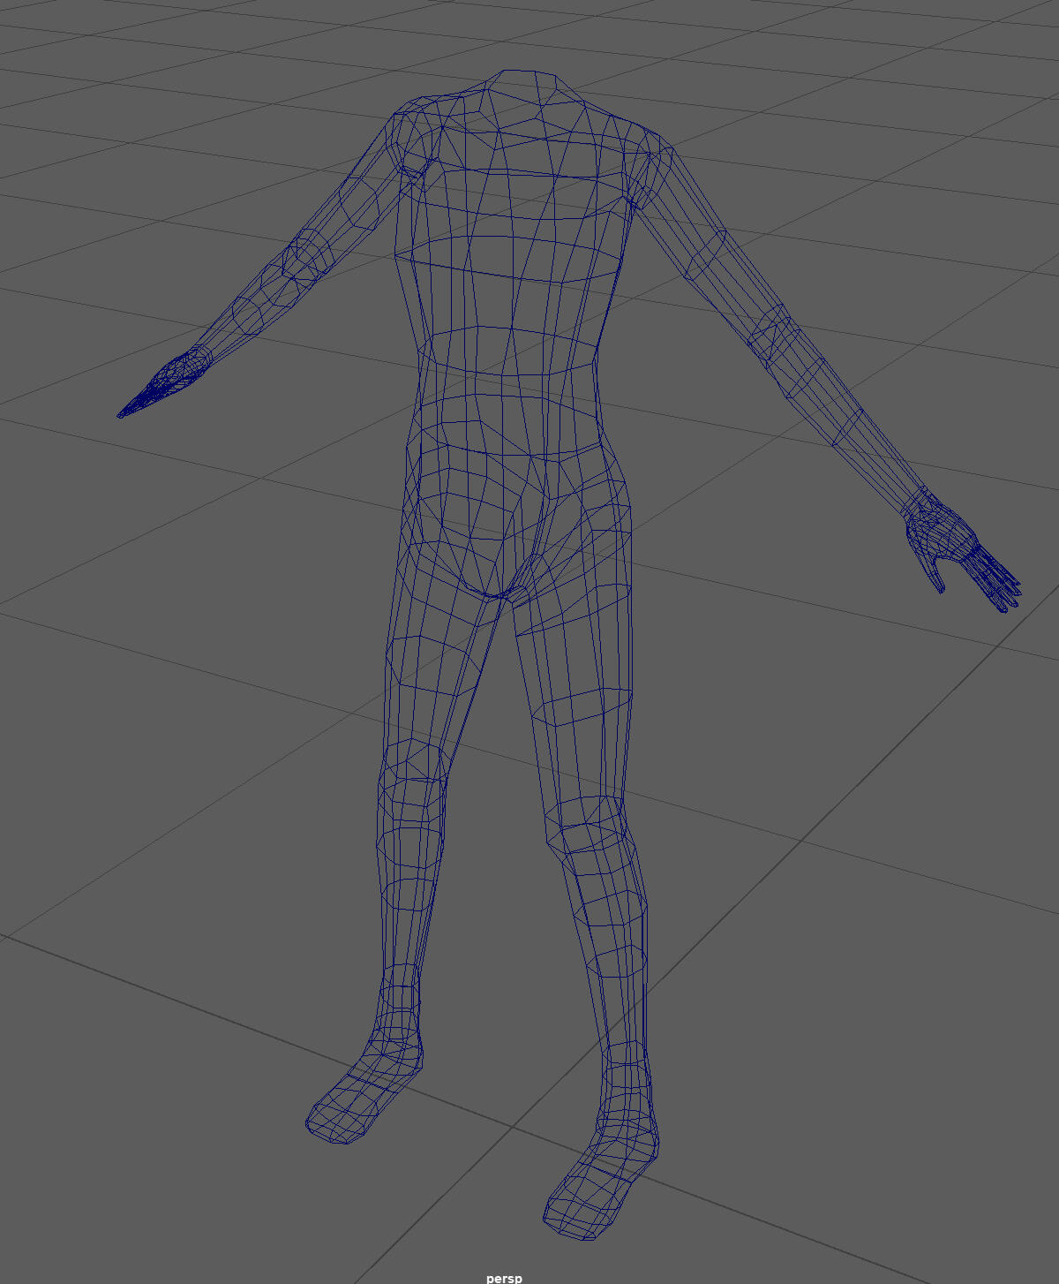Image resolution: width=1059 pixels, height=1284 pixels.
Task: Select the character's right elbow
Action: click(x=304, y=256)
